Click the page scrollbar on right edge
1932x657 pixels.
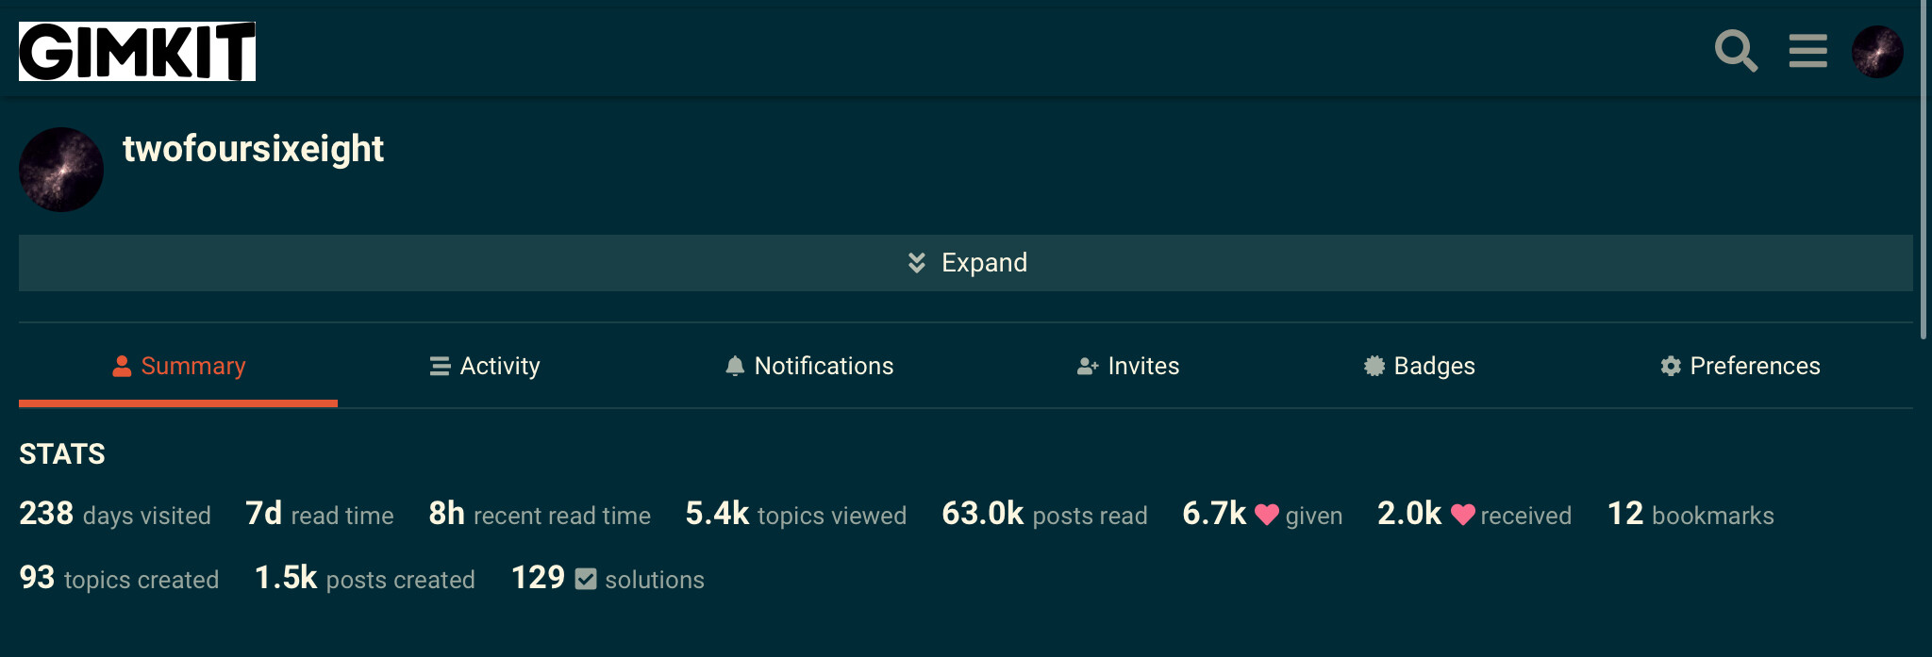click(x=1924, y=170)
